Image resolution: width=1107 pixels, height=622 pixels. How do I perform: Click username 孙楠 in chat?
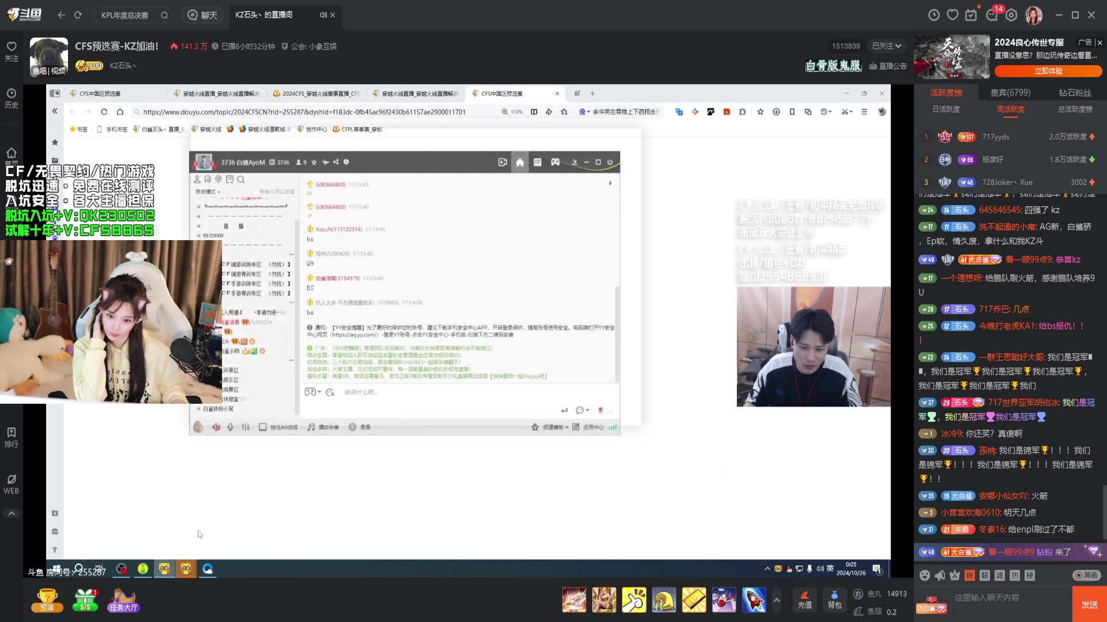pyautogui.click(x=987, y=450)
